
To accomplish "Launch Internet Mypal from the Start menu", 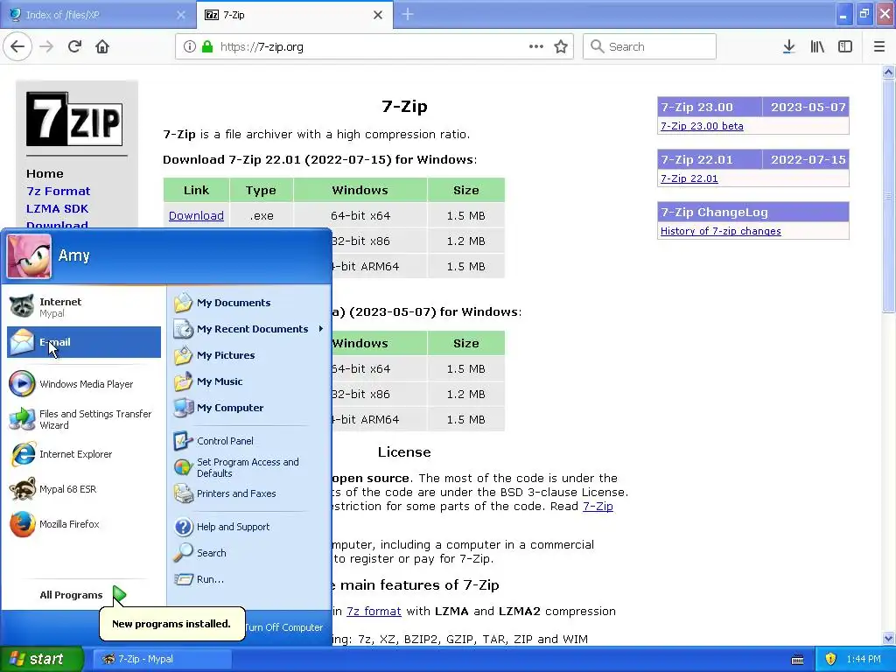I will [84, 307].
